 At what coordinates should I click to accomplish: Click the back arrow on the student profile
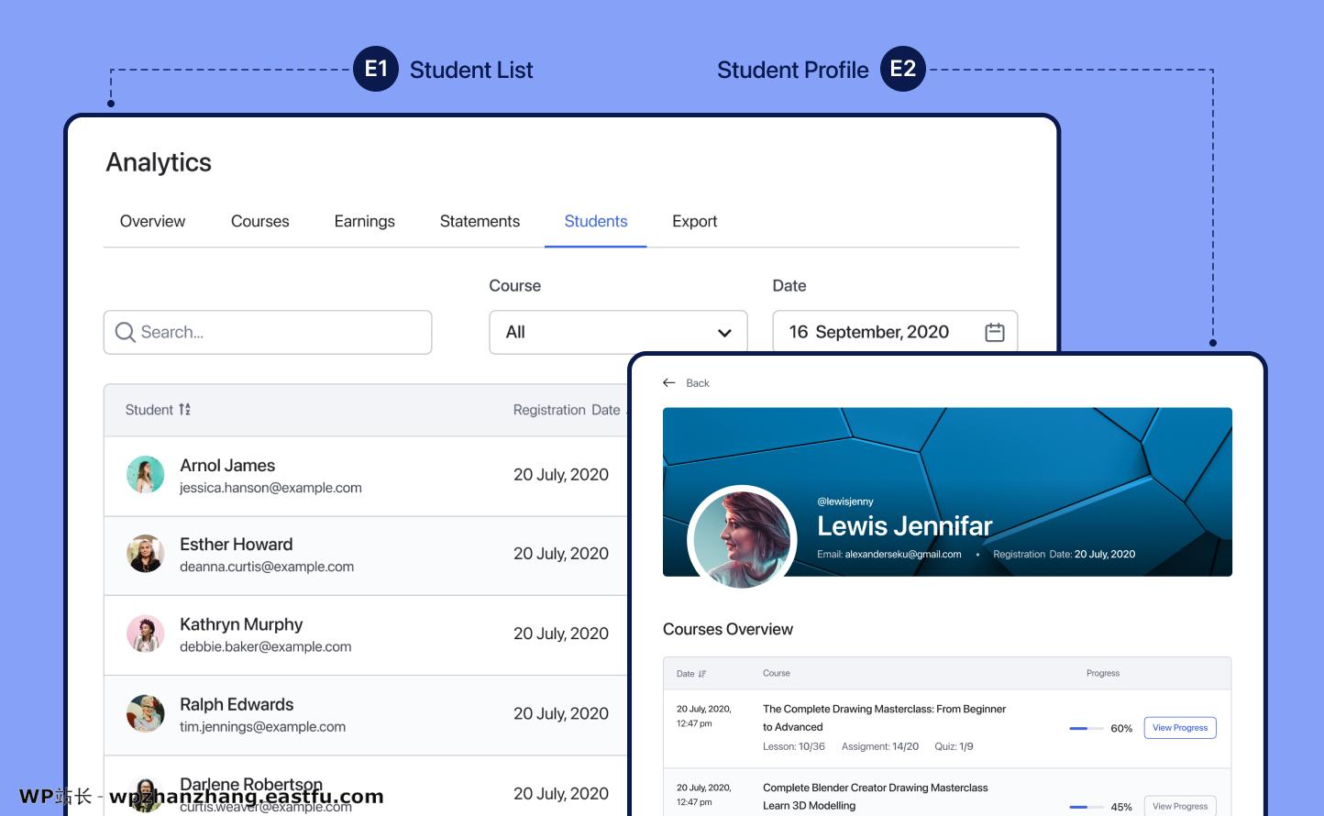click(x=669, y=382)
